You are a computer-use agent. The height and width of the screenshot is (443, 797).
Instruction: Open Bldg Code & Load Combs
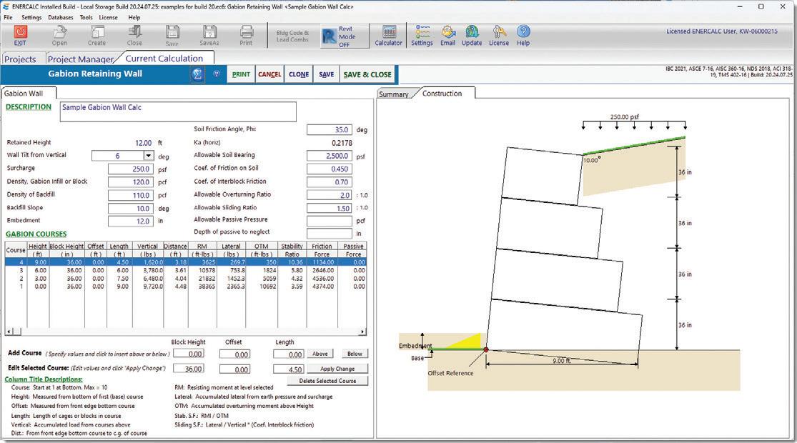coord(293,36)
